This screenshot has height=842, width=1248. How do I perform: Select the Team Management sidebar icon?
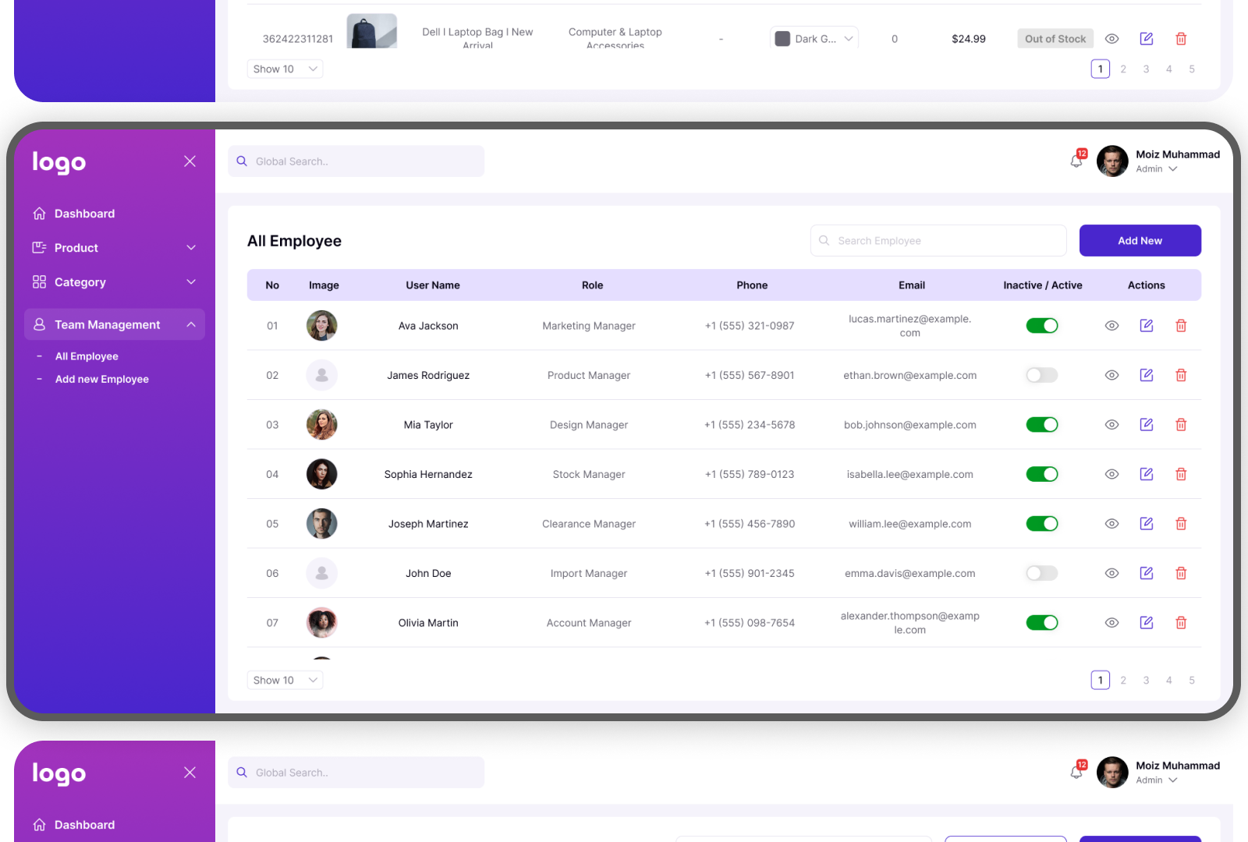[x=38, y=324]
